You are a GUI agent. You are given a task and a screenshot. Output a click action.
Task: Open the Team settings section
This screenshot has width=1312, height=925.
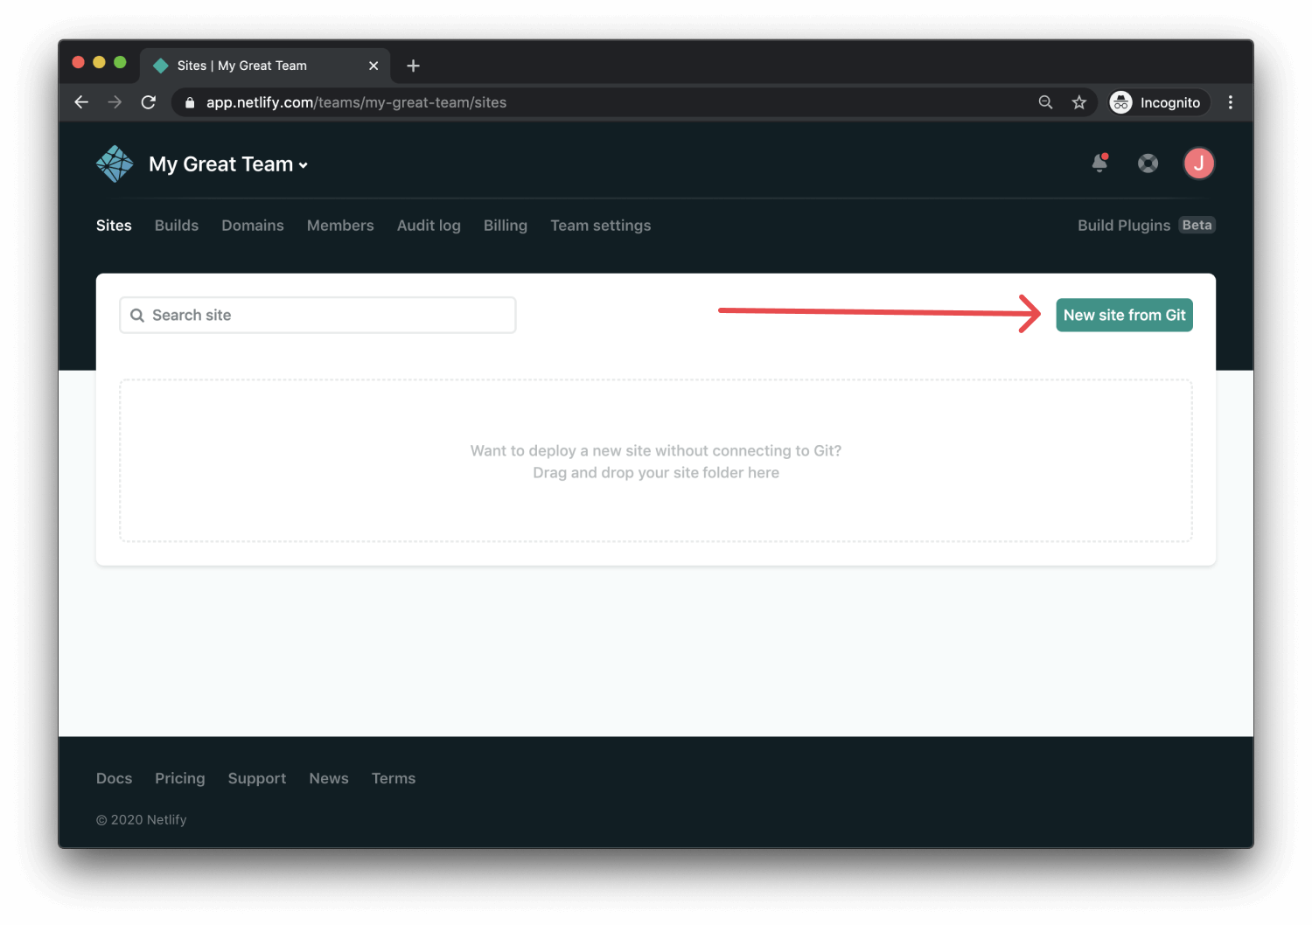click(x=600, y=226)
